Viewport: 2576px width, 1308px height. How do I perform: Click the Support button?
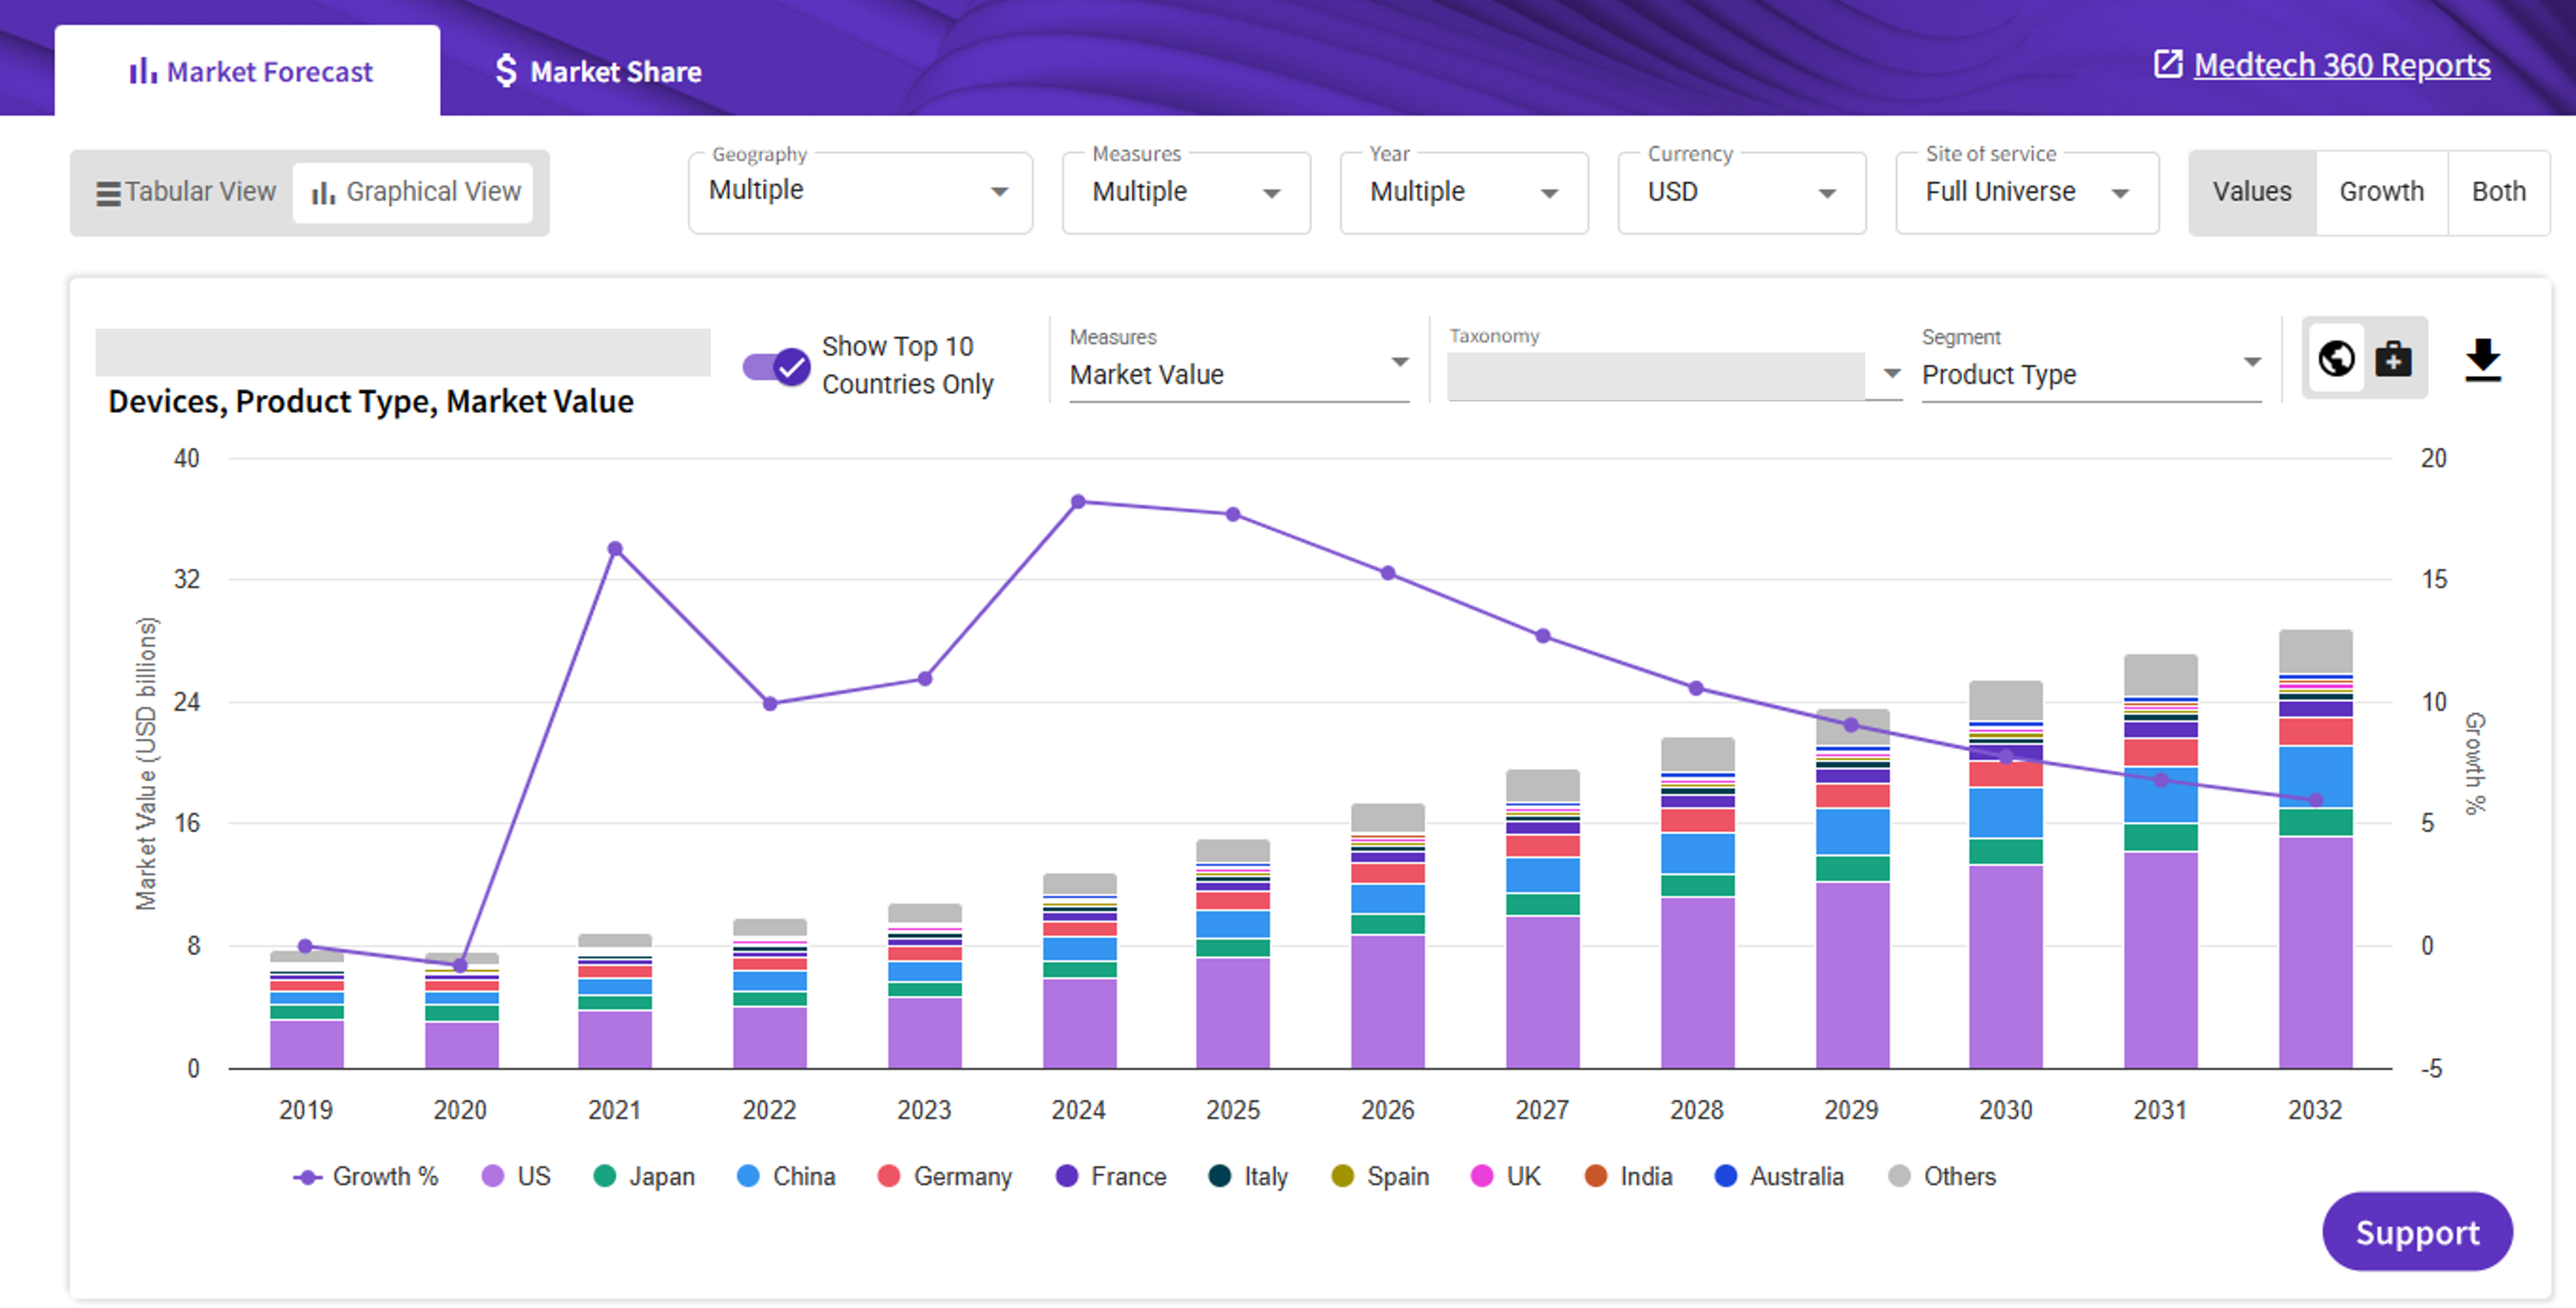point(2416,1231)
